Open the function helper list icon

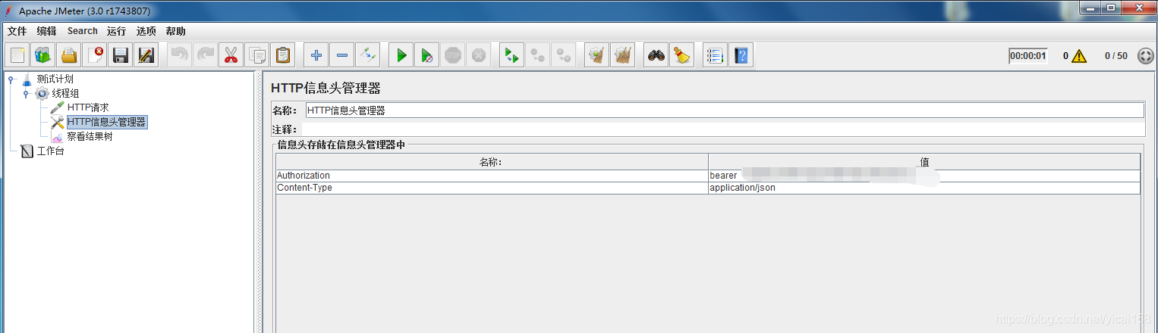715,55
